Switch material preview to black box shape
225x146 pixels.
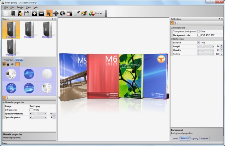[8, 64]
